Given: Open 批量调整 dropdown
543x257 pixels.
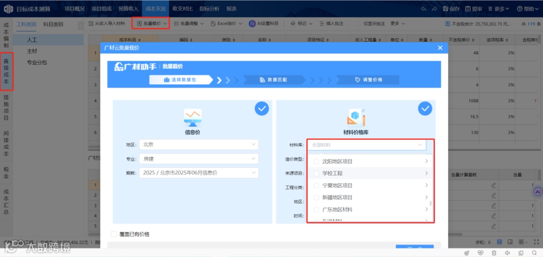Looking at the screenshot, I should [x=189, y=24].
